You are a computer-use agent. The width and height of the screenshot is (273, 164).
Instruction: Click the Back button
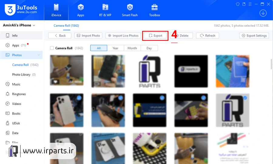(60, 36)
